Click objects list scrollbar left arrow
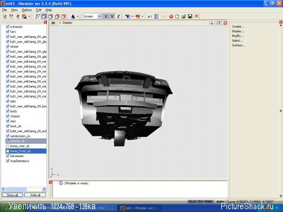Viewport: 283px width, 212px height. click(x=3, y=189)
